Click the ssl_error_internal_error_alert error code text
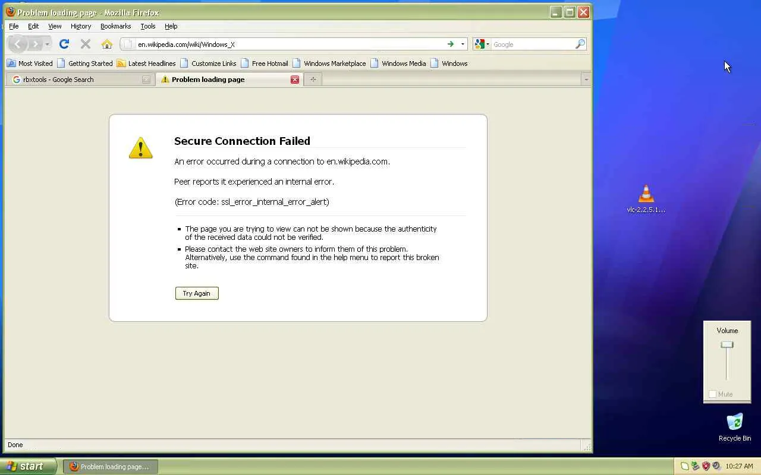The image size is (761, 475). pos(275,202)
